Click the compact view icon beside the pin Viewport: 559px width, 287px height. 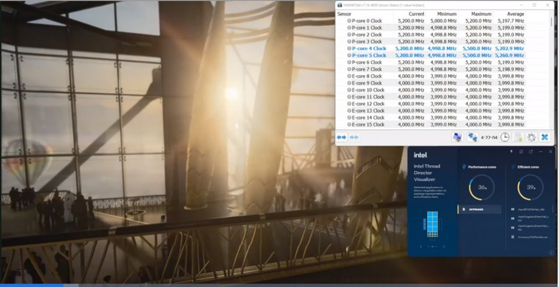[x=521, y=152]
